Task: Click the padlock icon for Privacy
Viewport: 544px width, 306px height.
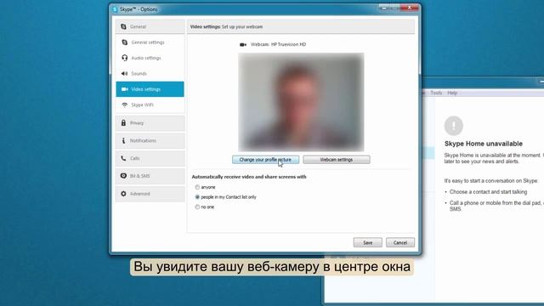Action: click(x=123, y=122)
